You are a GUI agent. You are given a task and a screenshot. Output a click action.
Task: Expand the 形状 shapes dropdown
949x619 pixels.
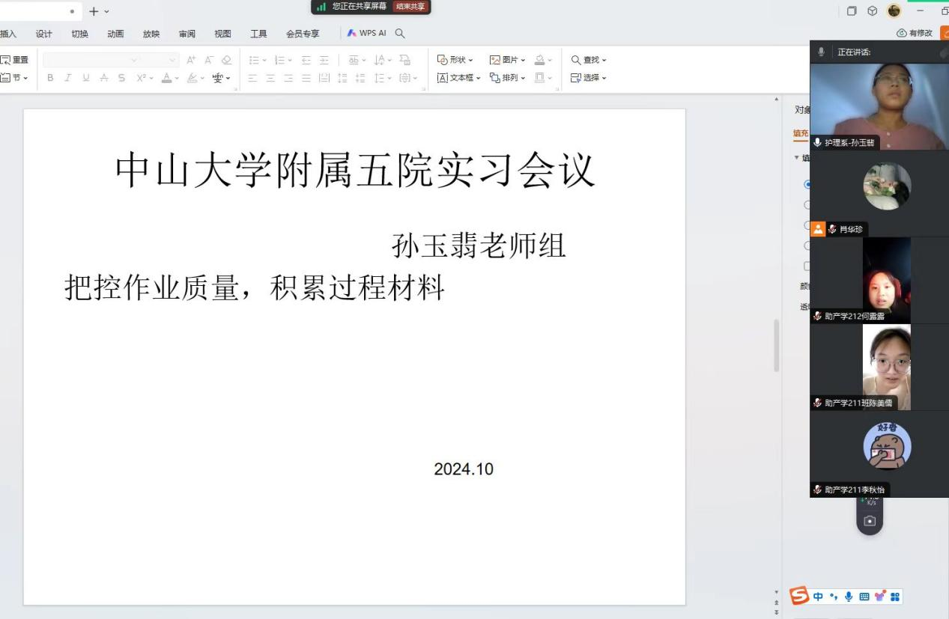(x=455, y=60)
